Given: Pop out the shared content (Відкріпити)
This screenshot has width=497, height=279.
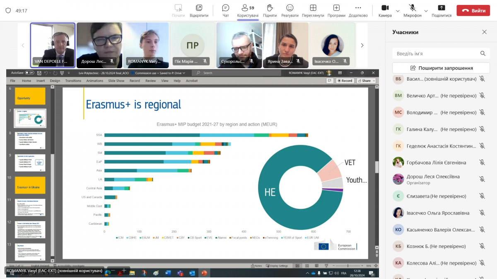Looking at the screenshot, I should click(x=199, y=10).
